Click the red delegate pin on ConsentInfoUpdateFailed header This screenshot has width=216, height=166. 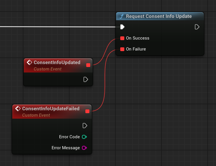(87, 111)
